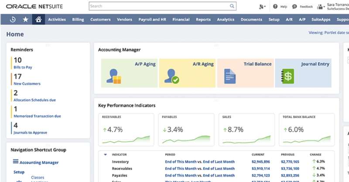The image size is (349, 182).
Task: Click Payables previous value $2,893,256
Action: (x=290, y=175)
